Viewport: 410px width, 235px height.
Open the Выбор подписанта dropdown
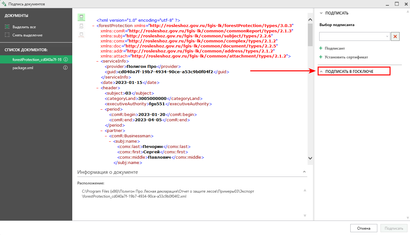pos(355,36)
